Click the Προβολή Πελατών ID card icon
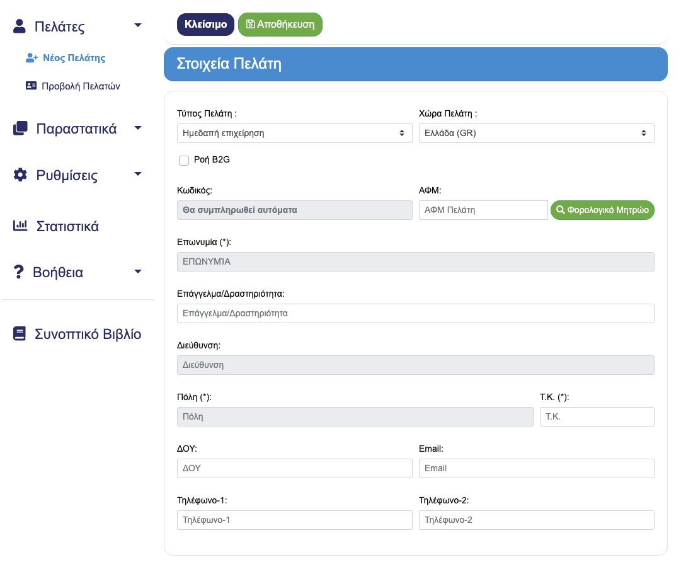 31,86
